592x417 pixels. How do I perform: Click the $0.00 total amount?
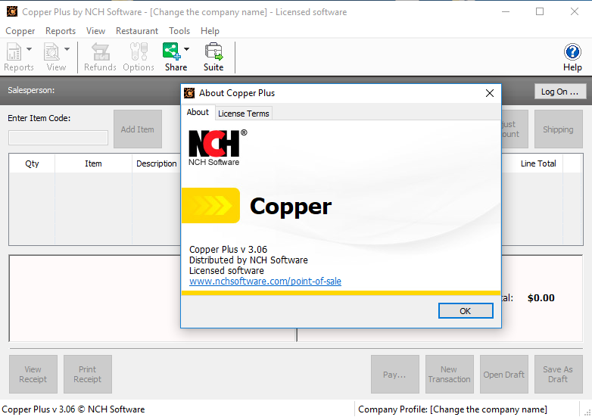pos(541,297)
